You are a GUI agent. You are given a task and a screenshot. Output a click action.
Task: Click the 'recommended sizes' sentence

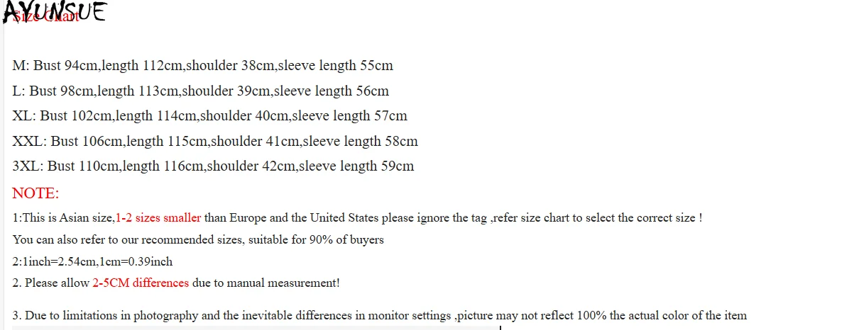(x=198, y=239)
